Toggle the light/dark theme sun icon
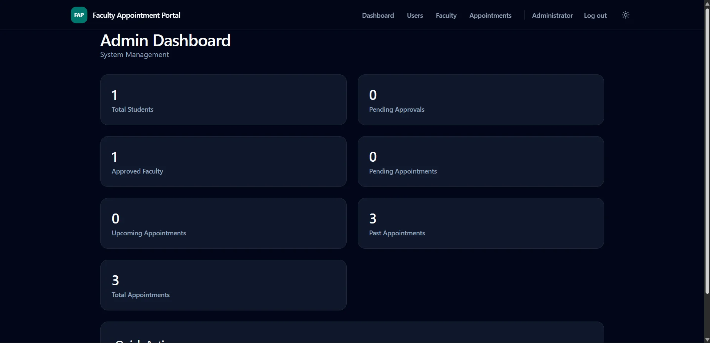The image size is (710, 343). [x=626, y=15]
